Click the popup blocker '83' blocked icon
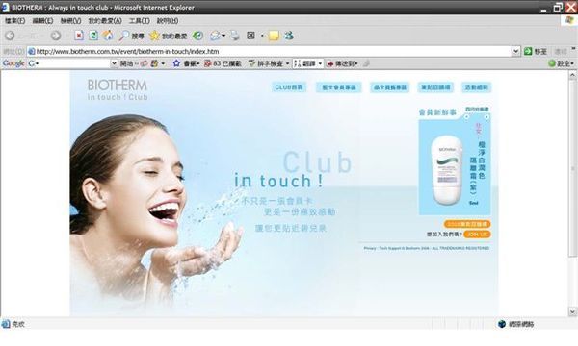Viewport: 578px width, 346px height. click(208, 63)
